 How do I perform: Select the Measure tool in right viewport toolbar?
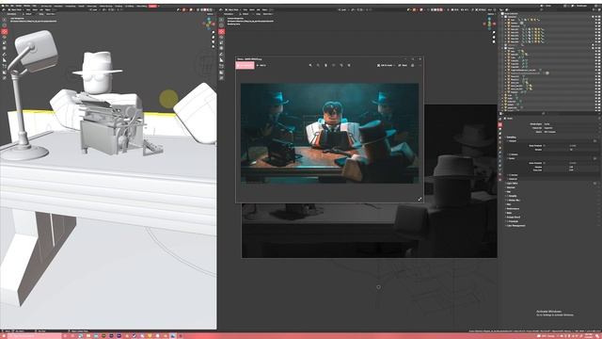click(x=222, y=60)
